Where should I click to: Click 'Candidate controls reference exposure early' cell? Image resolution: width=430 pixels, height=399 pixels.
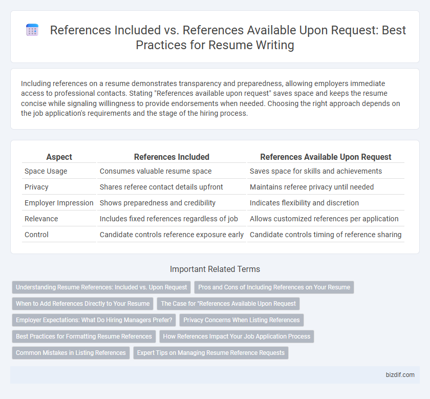(171, 235)
